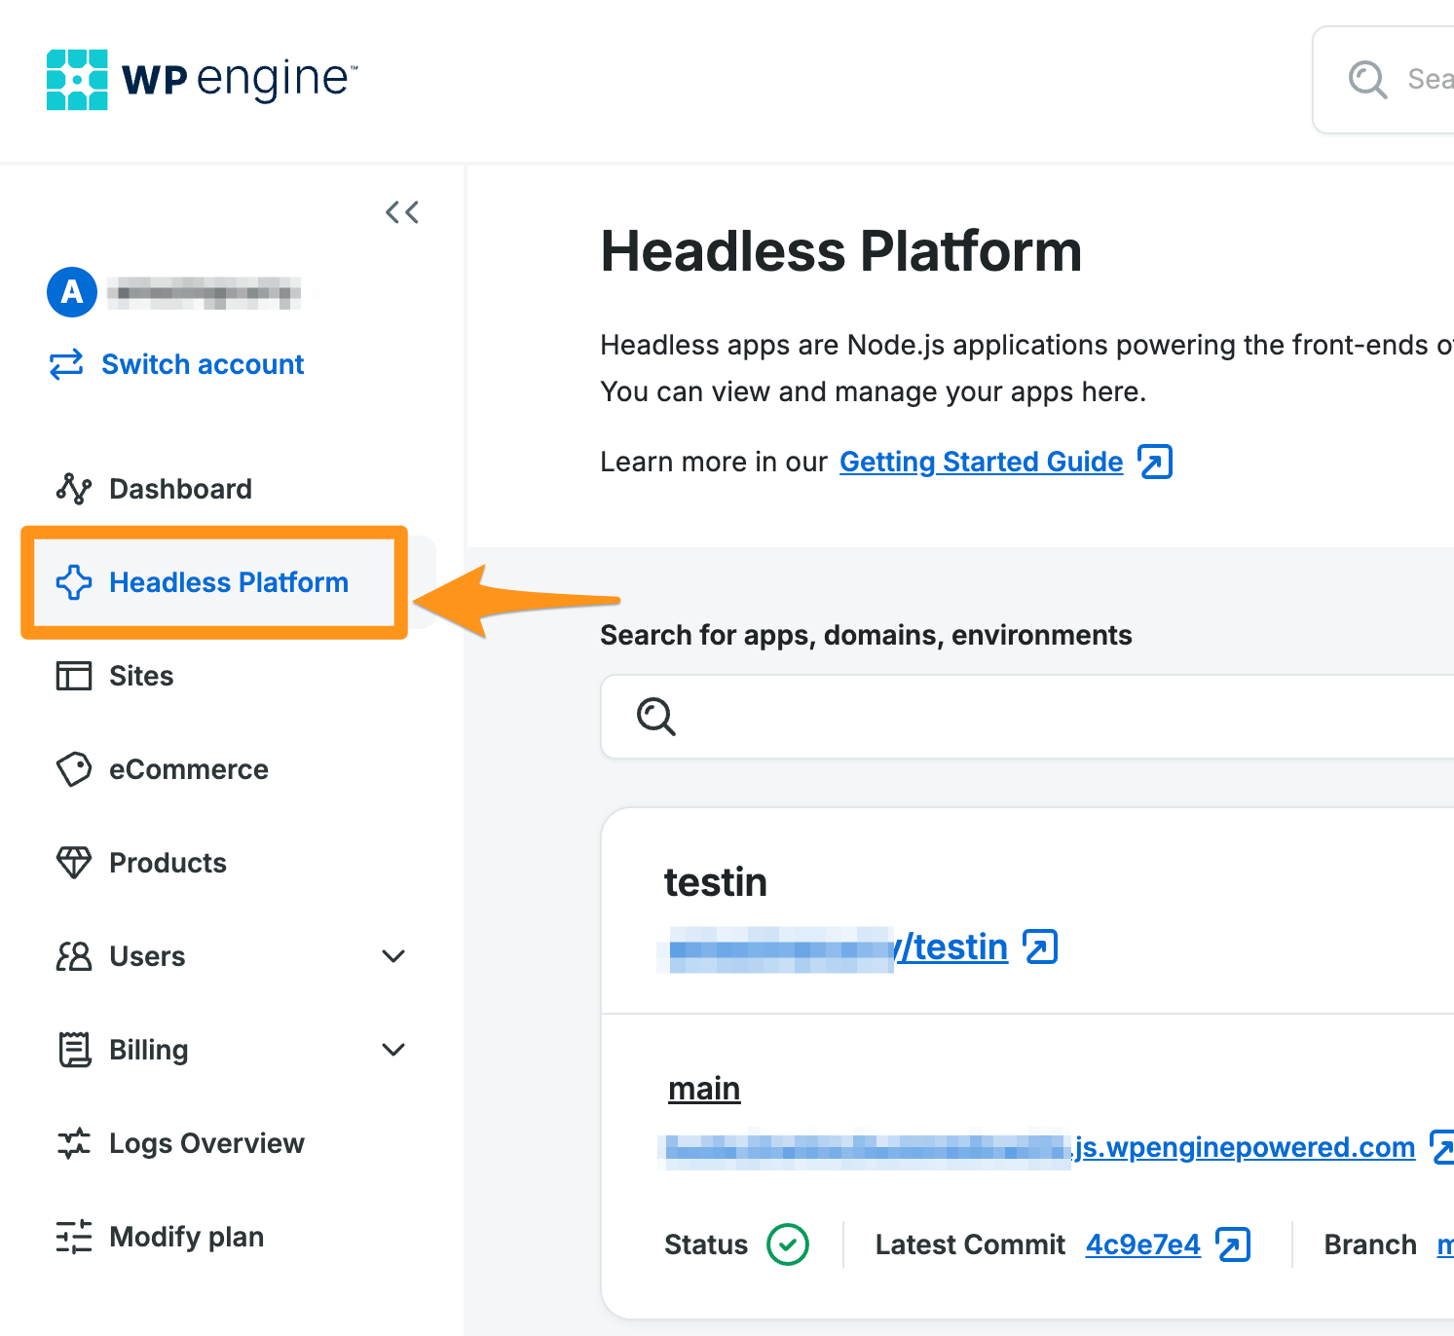Viewport: 1454px width, 1336px height.
Task: Expand the Users menu chevron
Action: pyautogui.click(x=393, y=956)
